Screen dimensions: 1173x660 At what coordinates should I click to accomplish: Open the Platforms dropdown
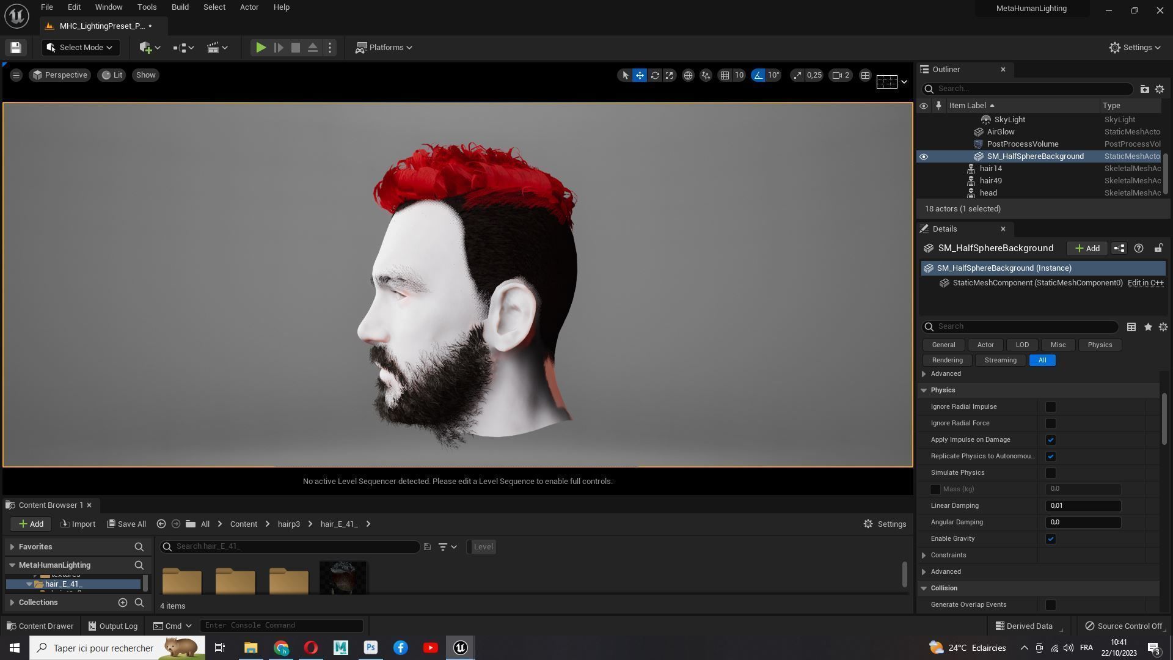(x=384, y=48)
